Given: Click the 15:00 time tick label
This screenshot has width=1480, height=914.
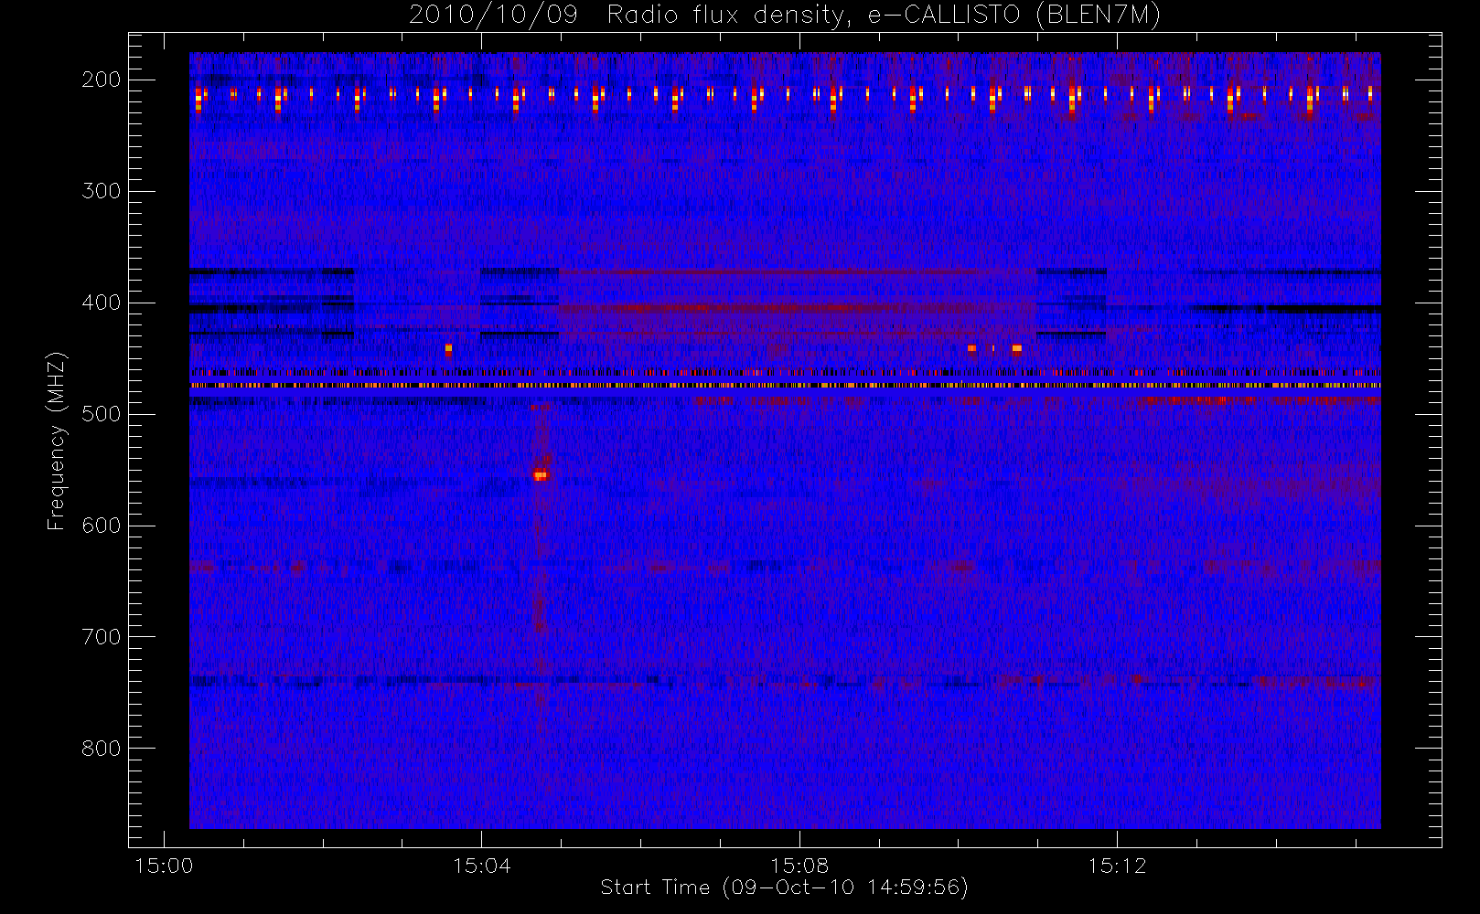Looking at the screenshot, I should point(164,866).
